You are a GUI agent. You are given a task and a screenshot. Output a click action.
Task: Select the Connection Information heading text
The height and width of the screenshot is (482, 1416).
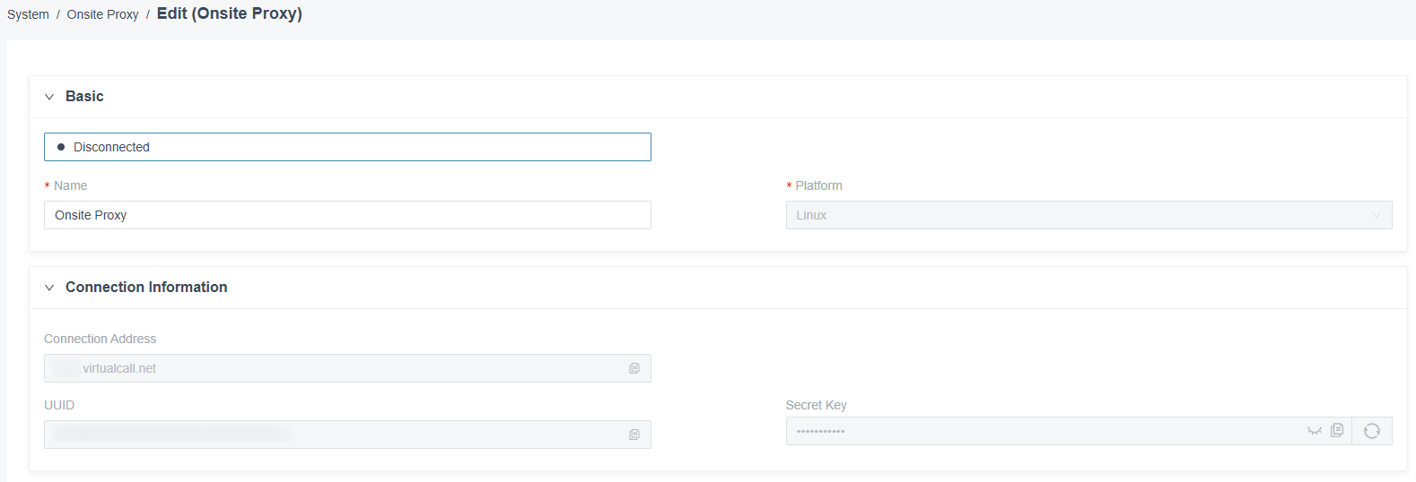(x=146, y=288)
